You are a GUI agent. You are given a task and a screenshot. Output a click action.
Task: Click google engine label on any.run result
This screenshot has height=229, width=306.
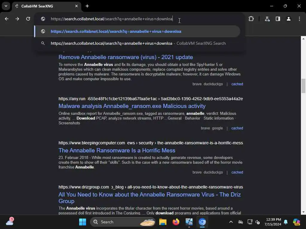click(x=217, y=128)
